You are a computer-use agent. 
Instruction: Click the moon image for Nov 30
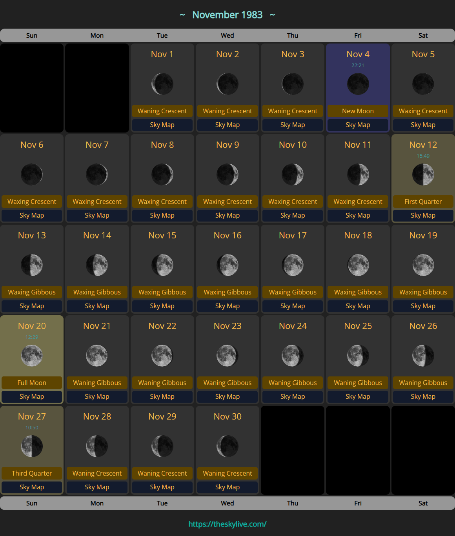click(227, 446)
